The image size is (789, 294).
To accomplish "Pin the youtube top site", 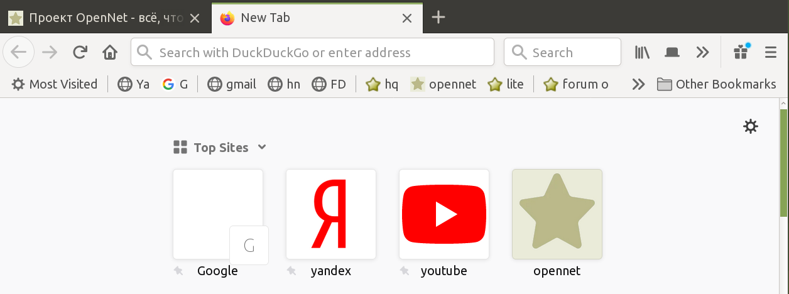I will click(x=405, y=271).
